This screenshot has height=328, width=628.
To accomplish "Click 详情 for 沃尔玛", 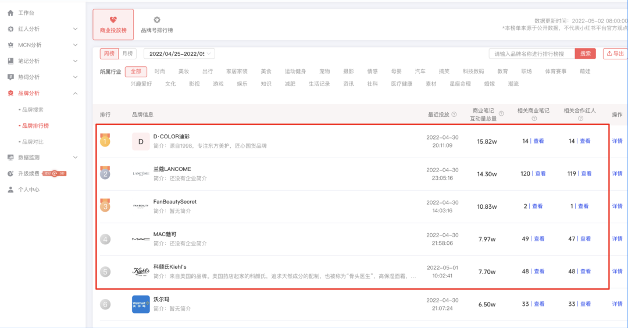I will [617, 304].
